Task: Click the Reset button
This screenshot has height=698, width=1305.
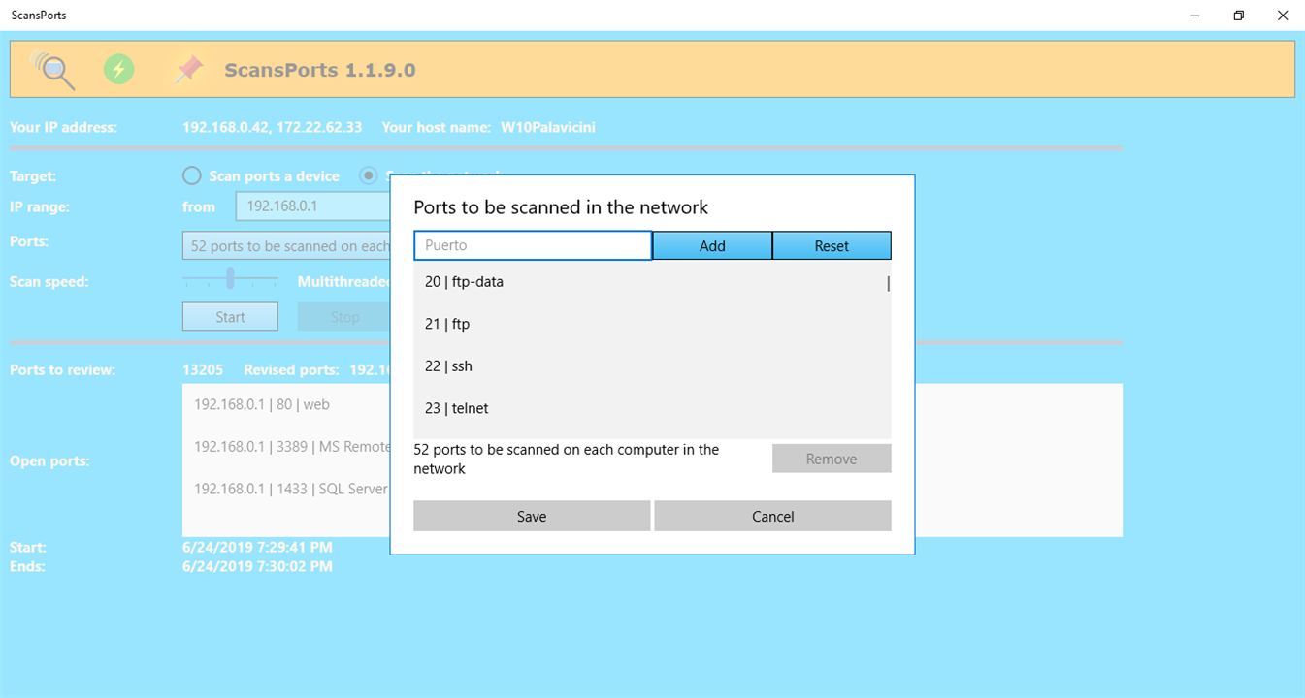Action: click(x=832, y=245)
